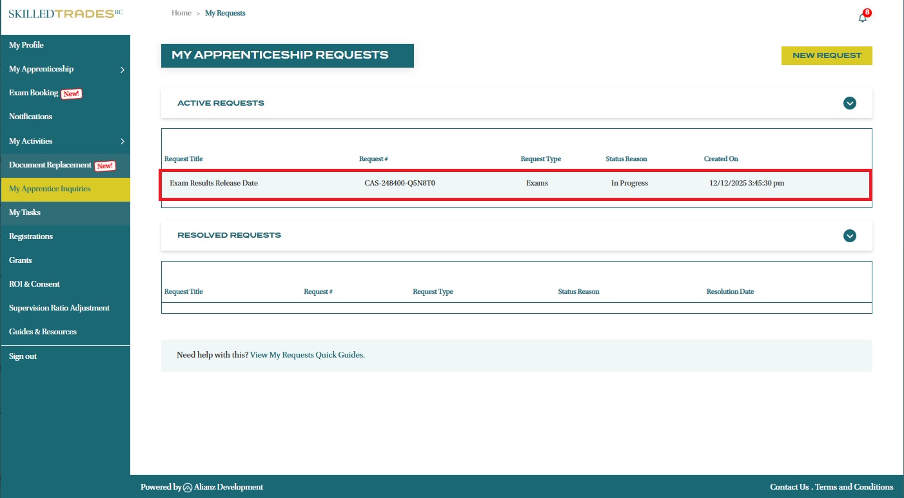
Task: Collapse the Active Requests section chevron
Action: point(849,103)
